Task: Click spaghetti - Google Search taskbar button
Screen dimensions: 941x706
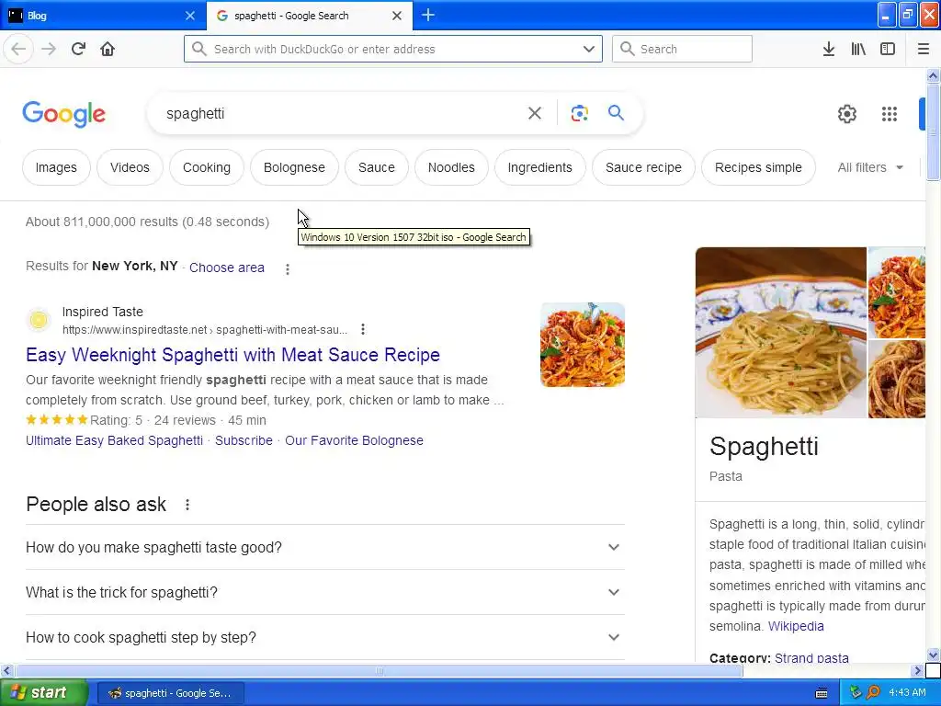Action: [170, 693]
